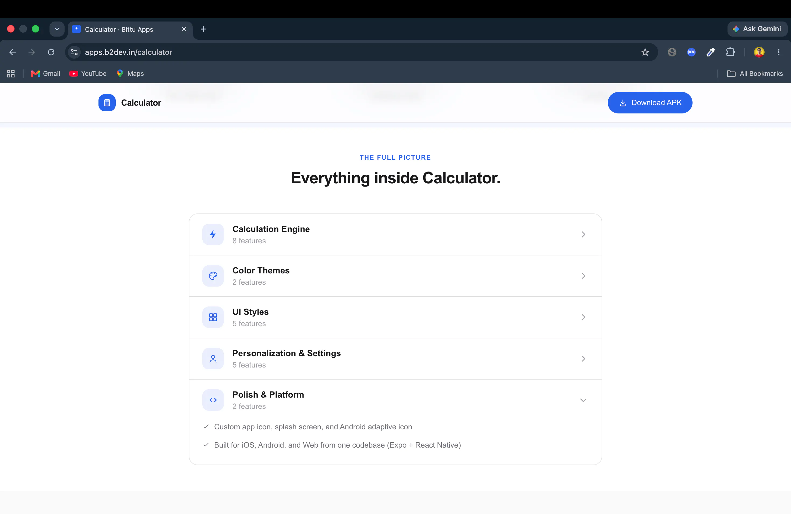Viewport: 791px width, 514px height.
Task: Open a new tab with plus icon
Action: point(203,29)
